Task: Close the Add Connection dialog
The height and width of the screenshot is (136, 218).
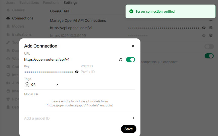Action: (133, 46)
